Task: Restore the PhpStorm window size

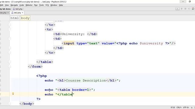Action: (190, 2)
